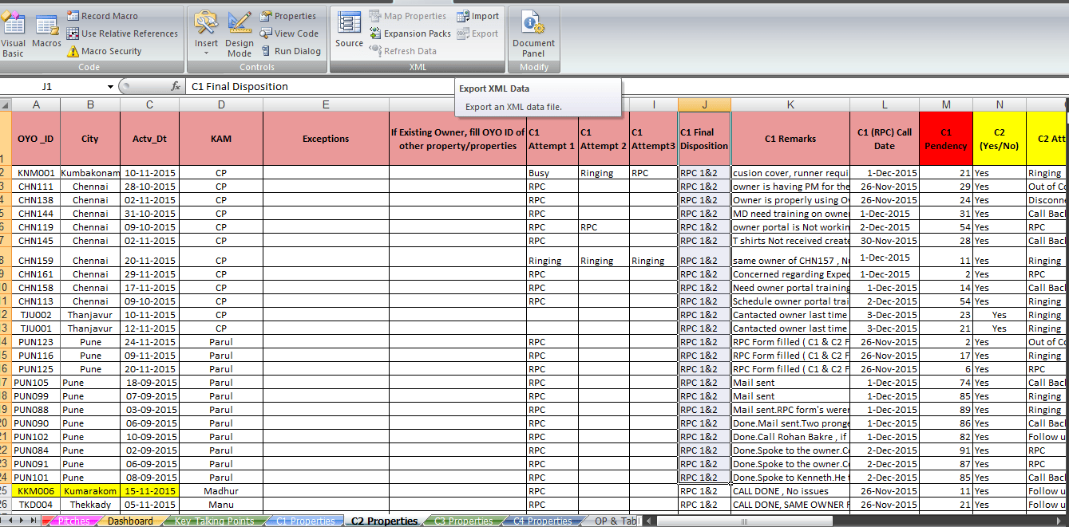The width and height of the screenshot is (1069, 527).
Task: Switch to the Pitches sheet tab
Action: [x=74, y=521]
